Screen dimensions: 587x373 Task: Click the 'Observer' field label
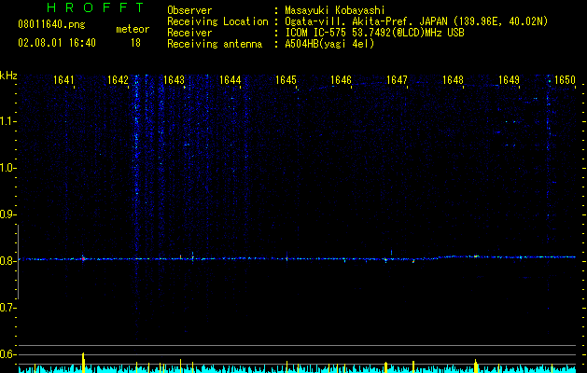pyautogui.click(x=189, y=10)
